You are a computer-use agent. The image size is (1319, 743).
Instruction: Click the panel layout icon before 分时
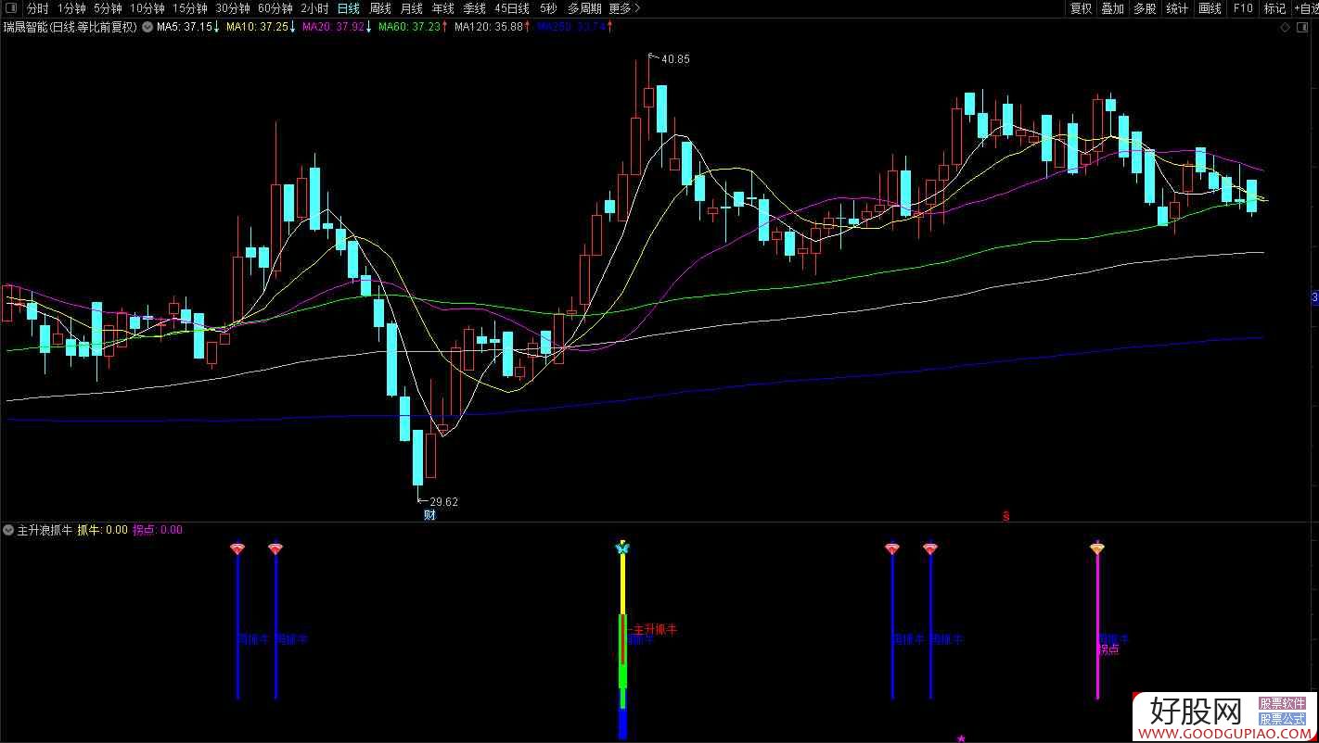tap(12, 8)
